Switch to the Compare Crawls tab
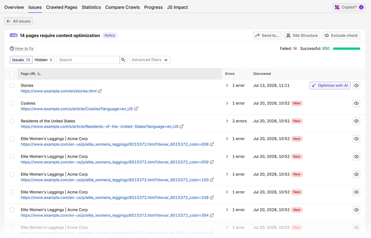The width and height of the screenshot is (371, 238). click(x=122, y=7)
